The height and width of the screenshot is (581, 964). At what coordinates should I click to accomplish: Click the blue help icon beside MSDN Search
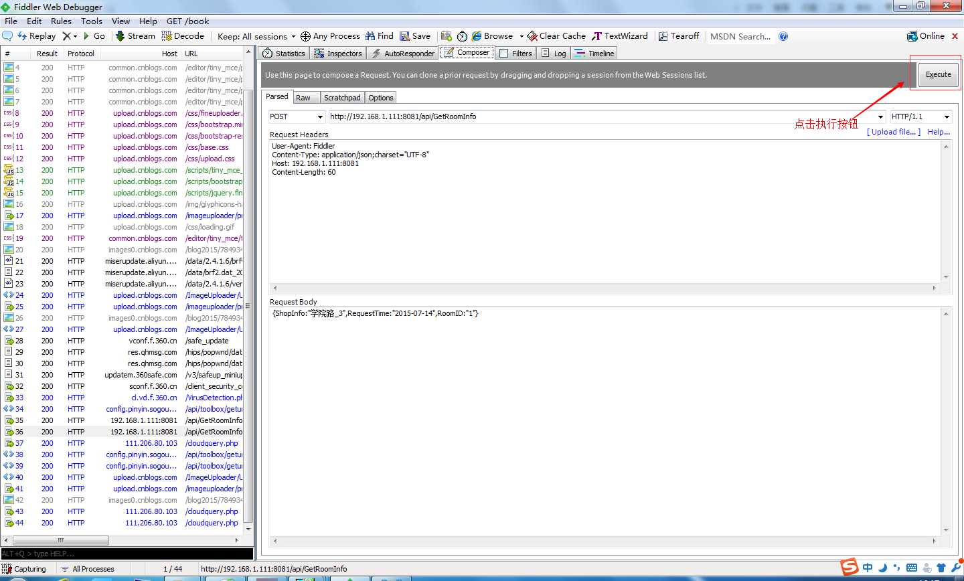(x=783, y=36)
